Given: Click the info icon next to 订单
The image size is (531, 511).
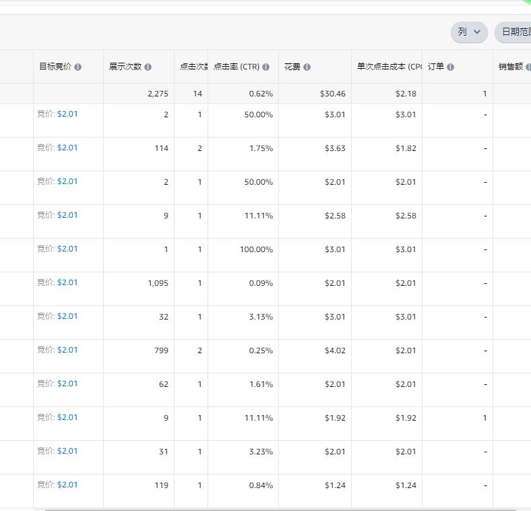Looking at the screenshot, I should tap(450, 67).
